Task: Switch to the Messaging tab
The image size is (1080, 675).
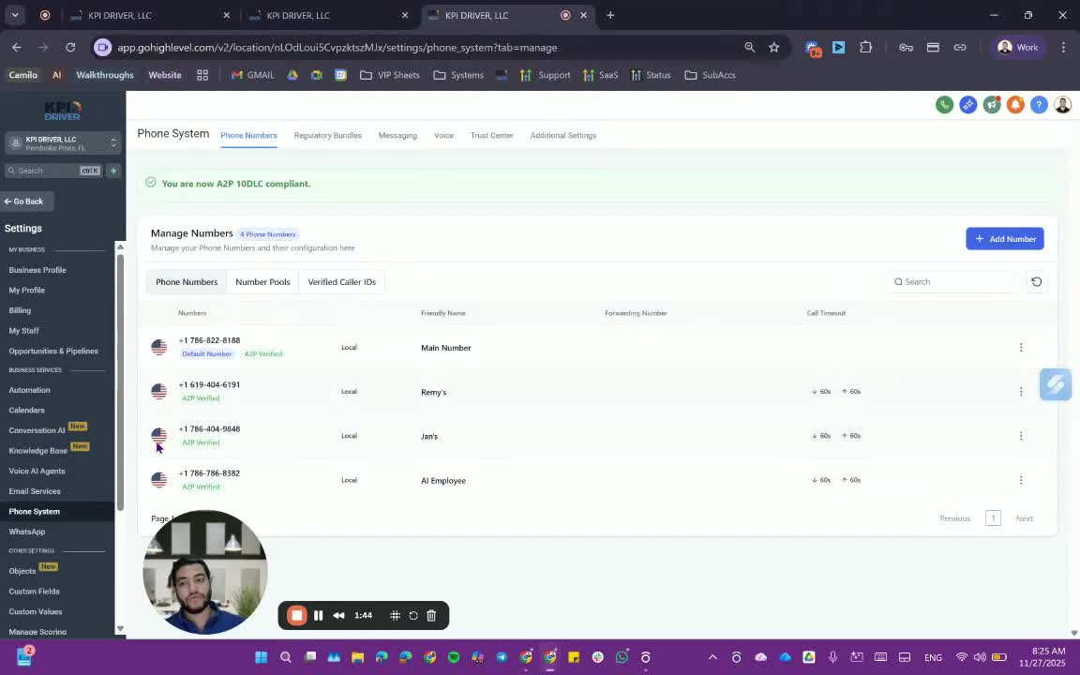Action: pos(397,135)
